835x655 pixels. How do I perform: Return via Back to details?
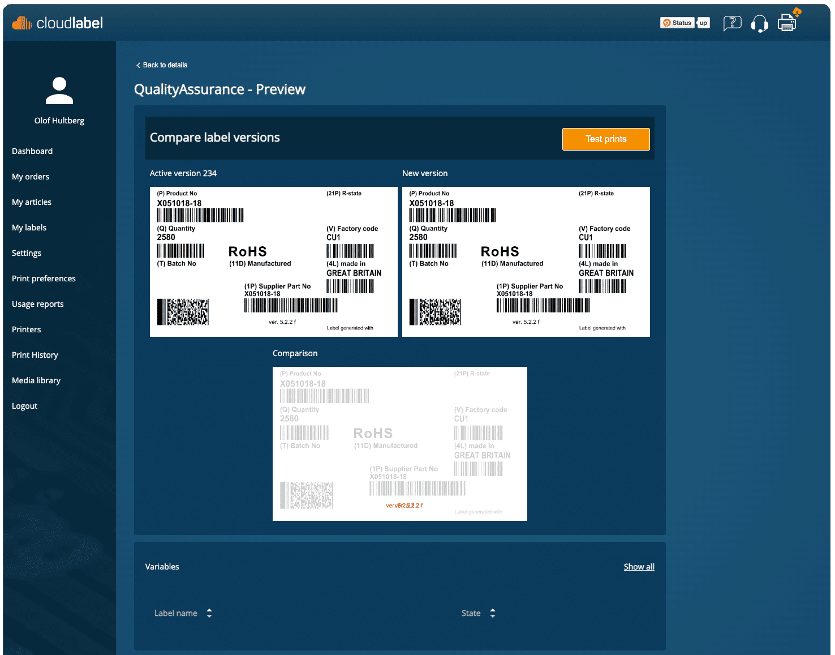[165, 65]
